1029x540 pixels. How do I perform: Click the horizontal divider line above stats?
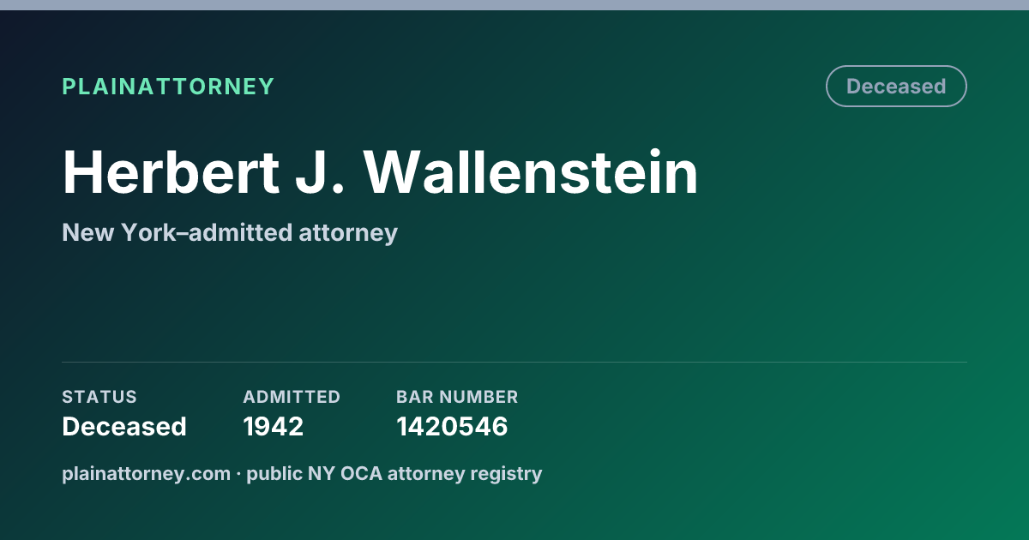(x=514, y=362)
